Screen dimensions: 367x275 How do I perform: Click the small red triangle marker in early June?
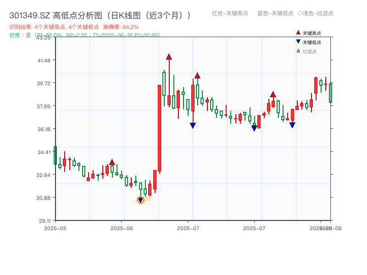pos(111,162)
